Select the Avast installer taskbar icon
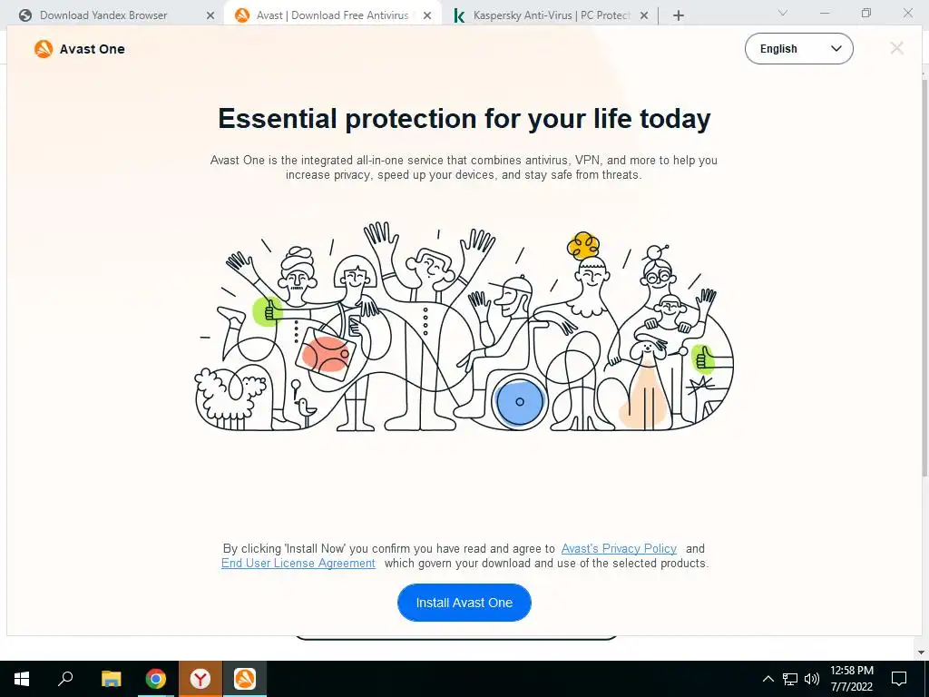Image resolution: width=929 pixels, height=697 pixels. (245, 678)
